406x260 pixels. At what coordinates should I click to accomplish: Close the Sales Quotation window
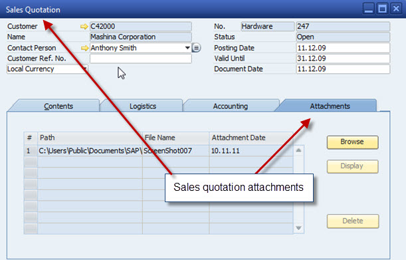[x=396, y=9]
